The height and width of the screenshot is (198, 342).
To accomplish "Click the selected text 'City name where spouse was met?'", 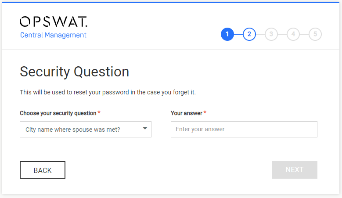I will click(x=72, y=130).
